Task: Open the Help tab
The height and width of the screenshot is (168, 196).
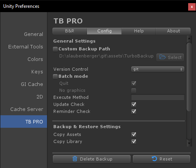Action: tap(139, 31)
